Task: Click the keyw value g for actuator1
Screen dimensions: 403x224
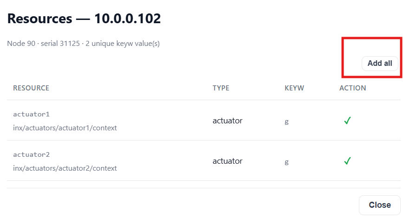Action: pos(286,122)
